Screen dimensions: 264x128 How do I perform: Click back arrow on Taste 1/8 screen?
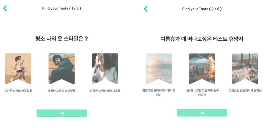5,8
